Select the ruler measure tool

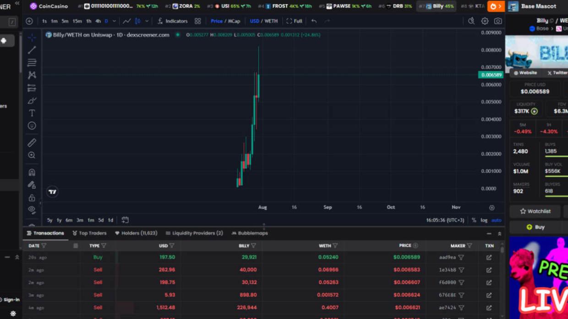[x=32, y=143]
